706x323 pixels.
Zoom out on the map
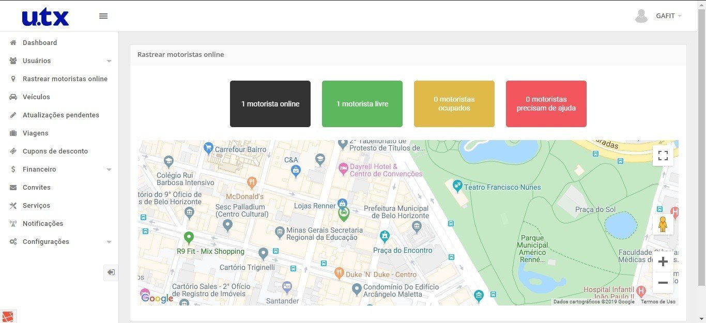pyautogui.click(x=663, y=283)
